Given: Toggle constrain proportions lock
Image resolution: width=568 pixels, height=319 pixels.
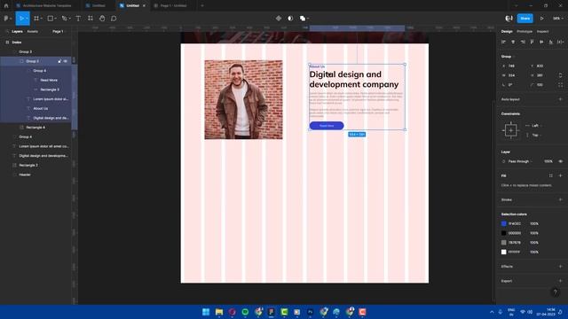Looking at the screenshot, I should pyautogui.click(x=560, y=75).
